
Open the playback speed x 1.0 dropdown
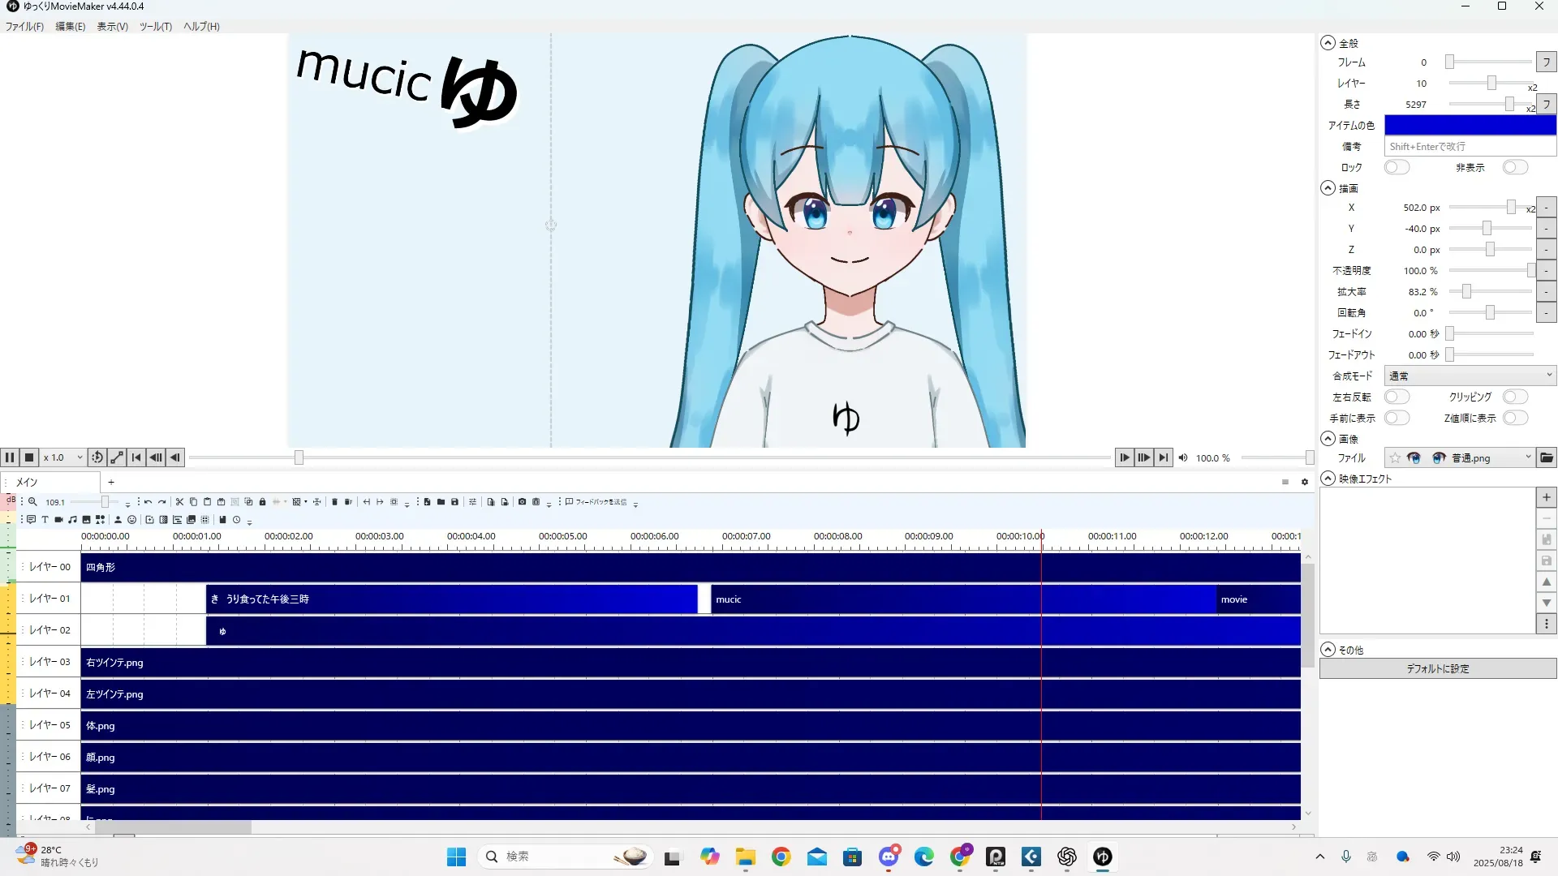63,457
